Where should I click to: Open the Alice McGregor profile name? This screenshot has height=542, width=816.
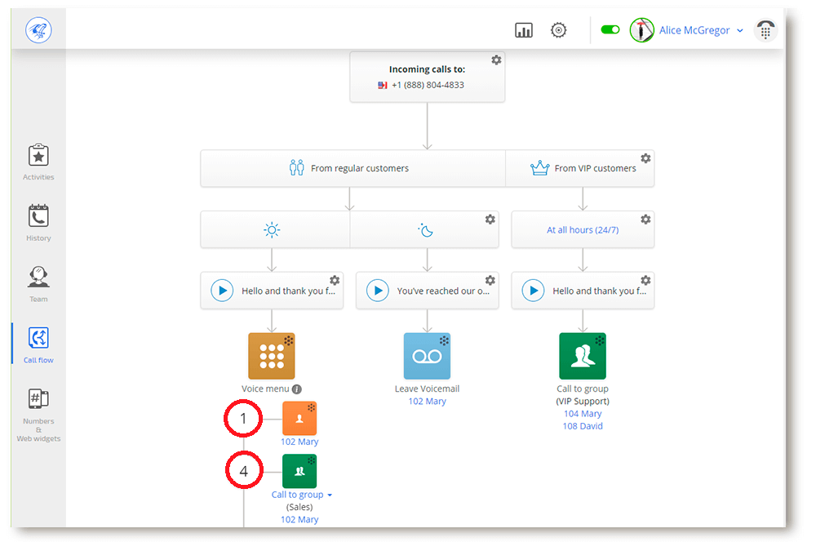pos(694,30)
